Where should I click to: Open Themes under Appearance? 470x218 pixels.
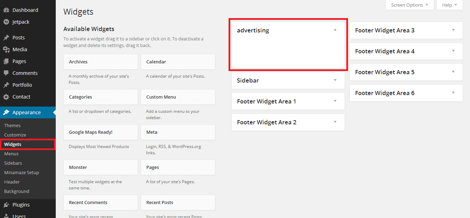pos(13,125)
